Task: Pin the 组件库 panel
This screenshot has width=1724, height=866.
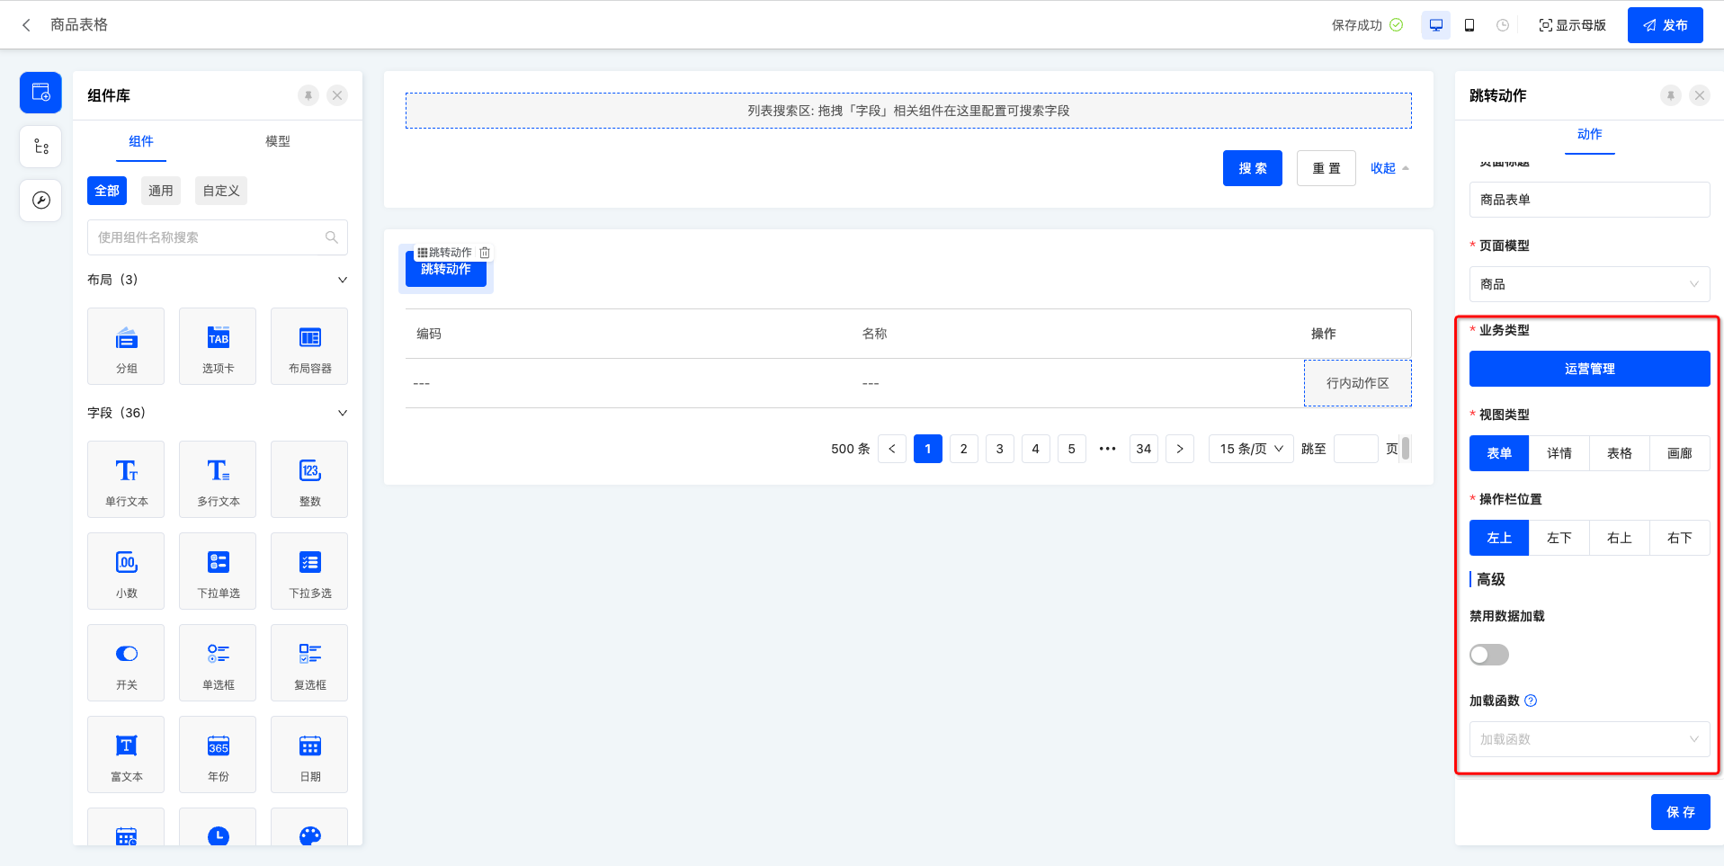Action: pyautogui.click(x=308, y=95)
